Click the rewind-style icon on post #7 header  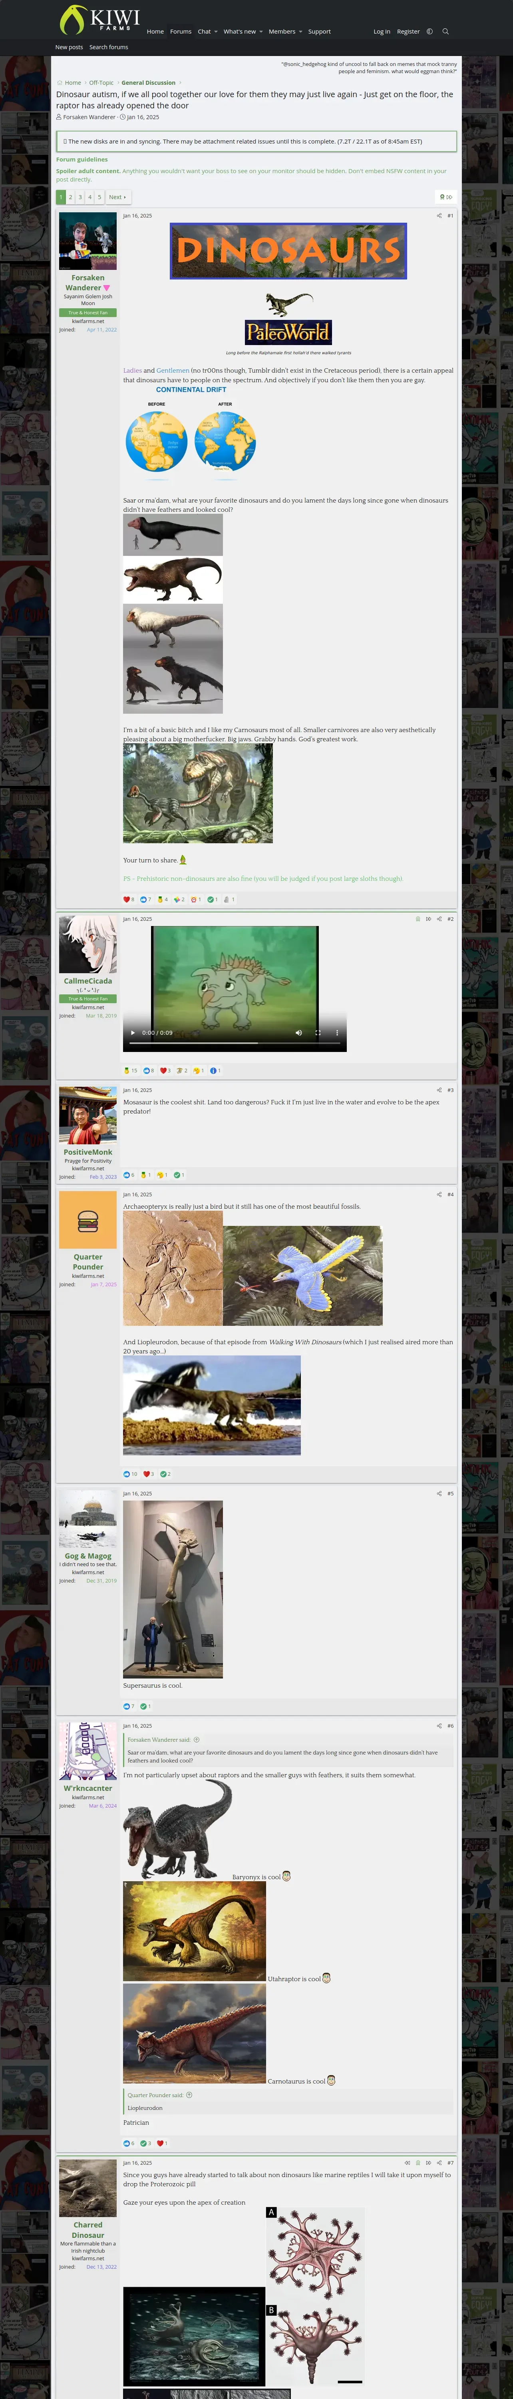click(x=407, y=2163)
